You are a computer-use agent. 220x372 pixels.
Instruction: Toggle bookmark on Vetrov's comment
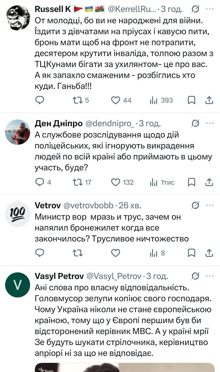click(x=192, y=253)
